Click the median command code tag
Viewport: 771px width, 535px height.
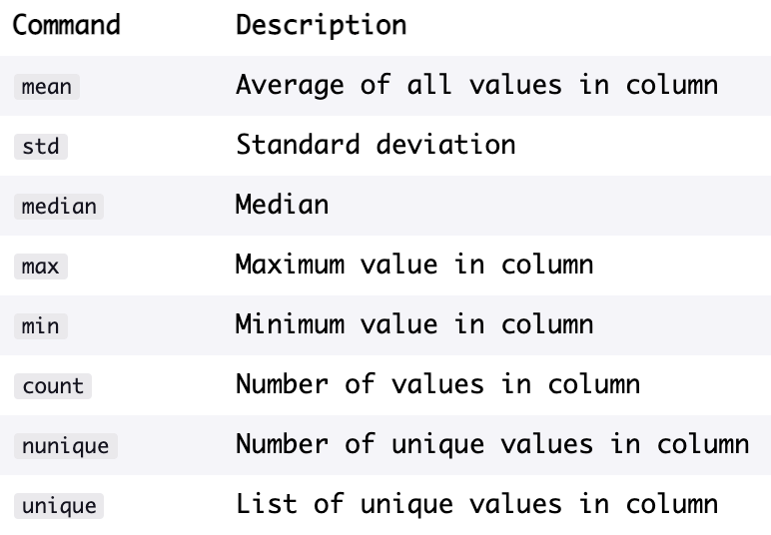(x=59, y=207)
